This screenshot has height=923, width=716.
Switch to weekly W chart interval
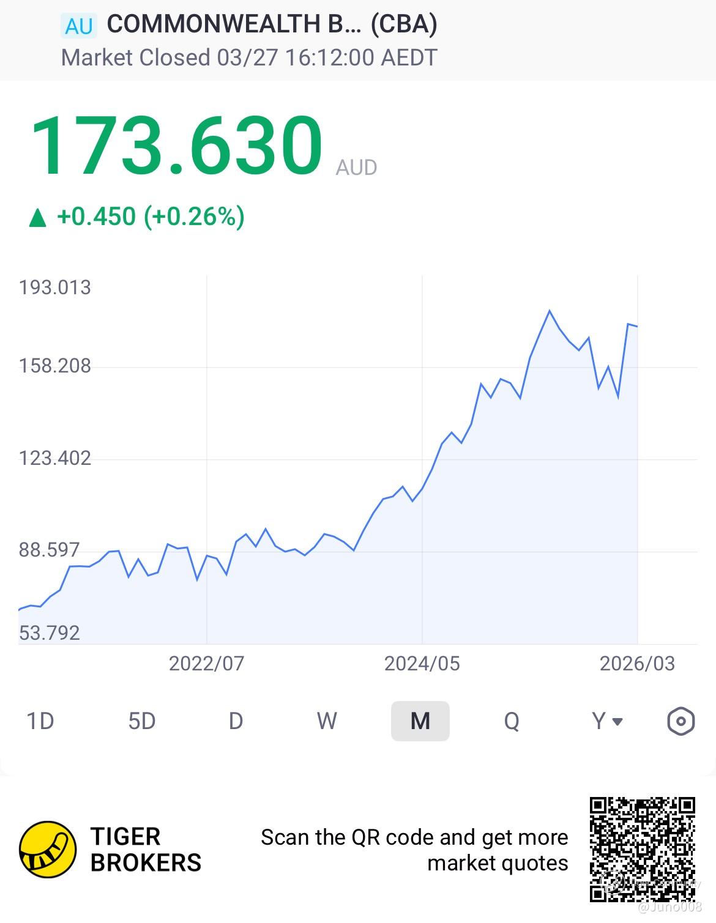pos(327,721)
